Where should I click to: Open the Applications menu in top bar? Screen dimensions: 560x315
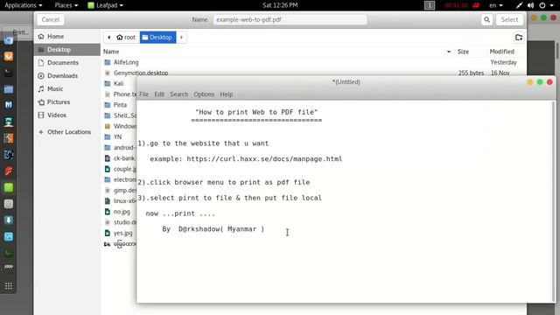pos(24,5)
